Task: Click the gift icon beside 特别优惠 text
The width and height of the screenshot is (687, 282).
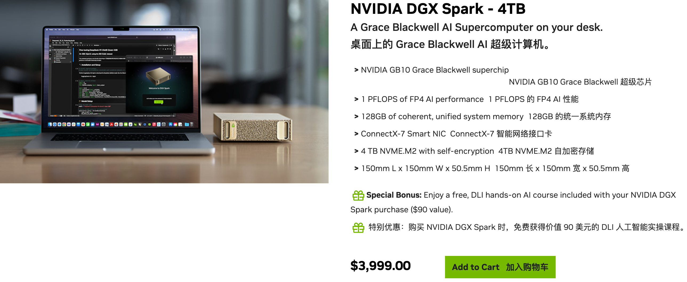Action: coord(358,228)
